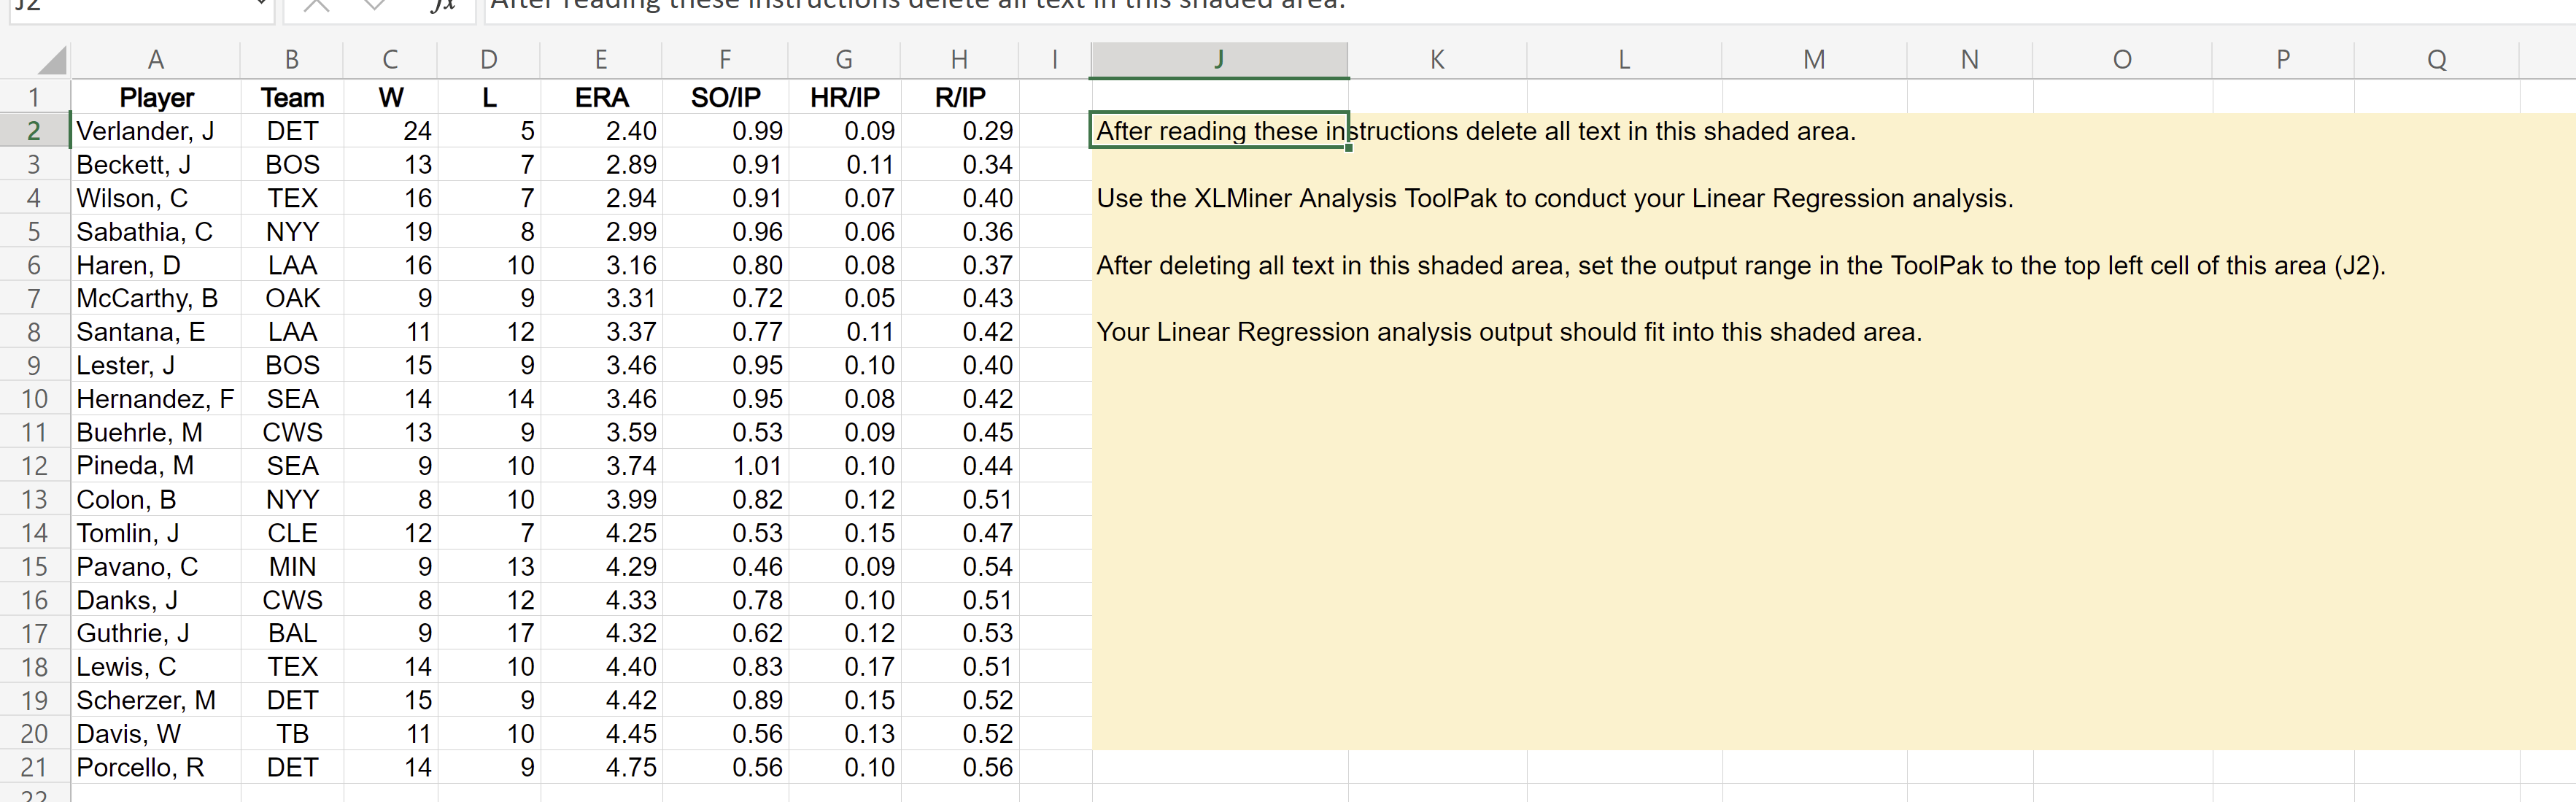The width and height of the screenshot is (2576, 802).
Task: Click the HR/IP header cell
Action: click(x=845, y=98)
